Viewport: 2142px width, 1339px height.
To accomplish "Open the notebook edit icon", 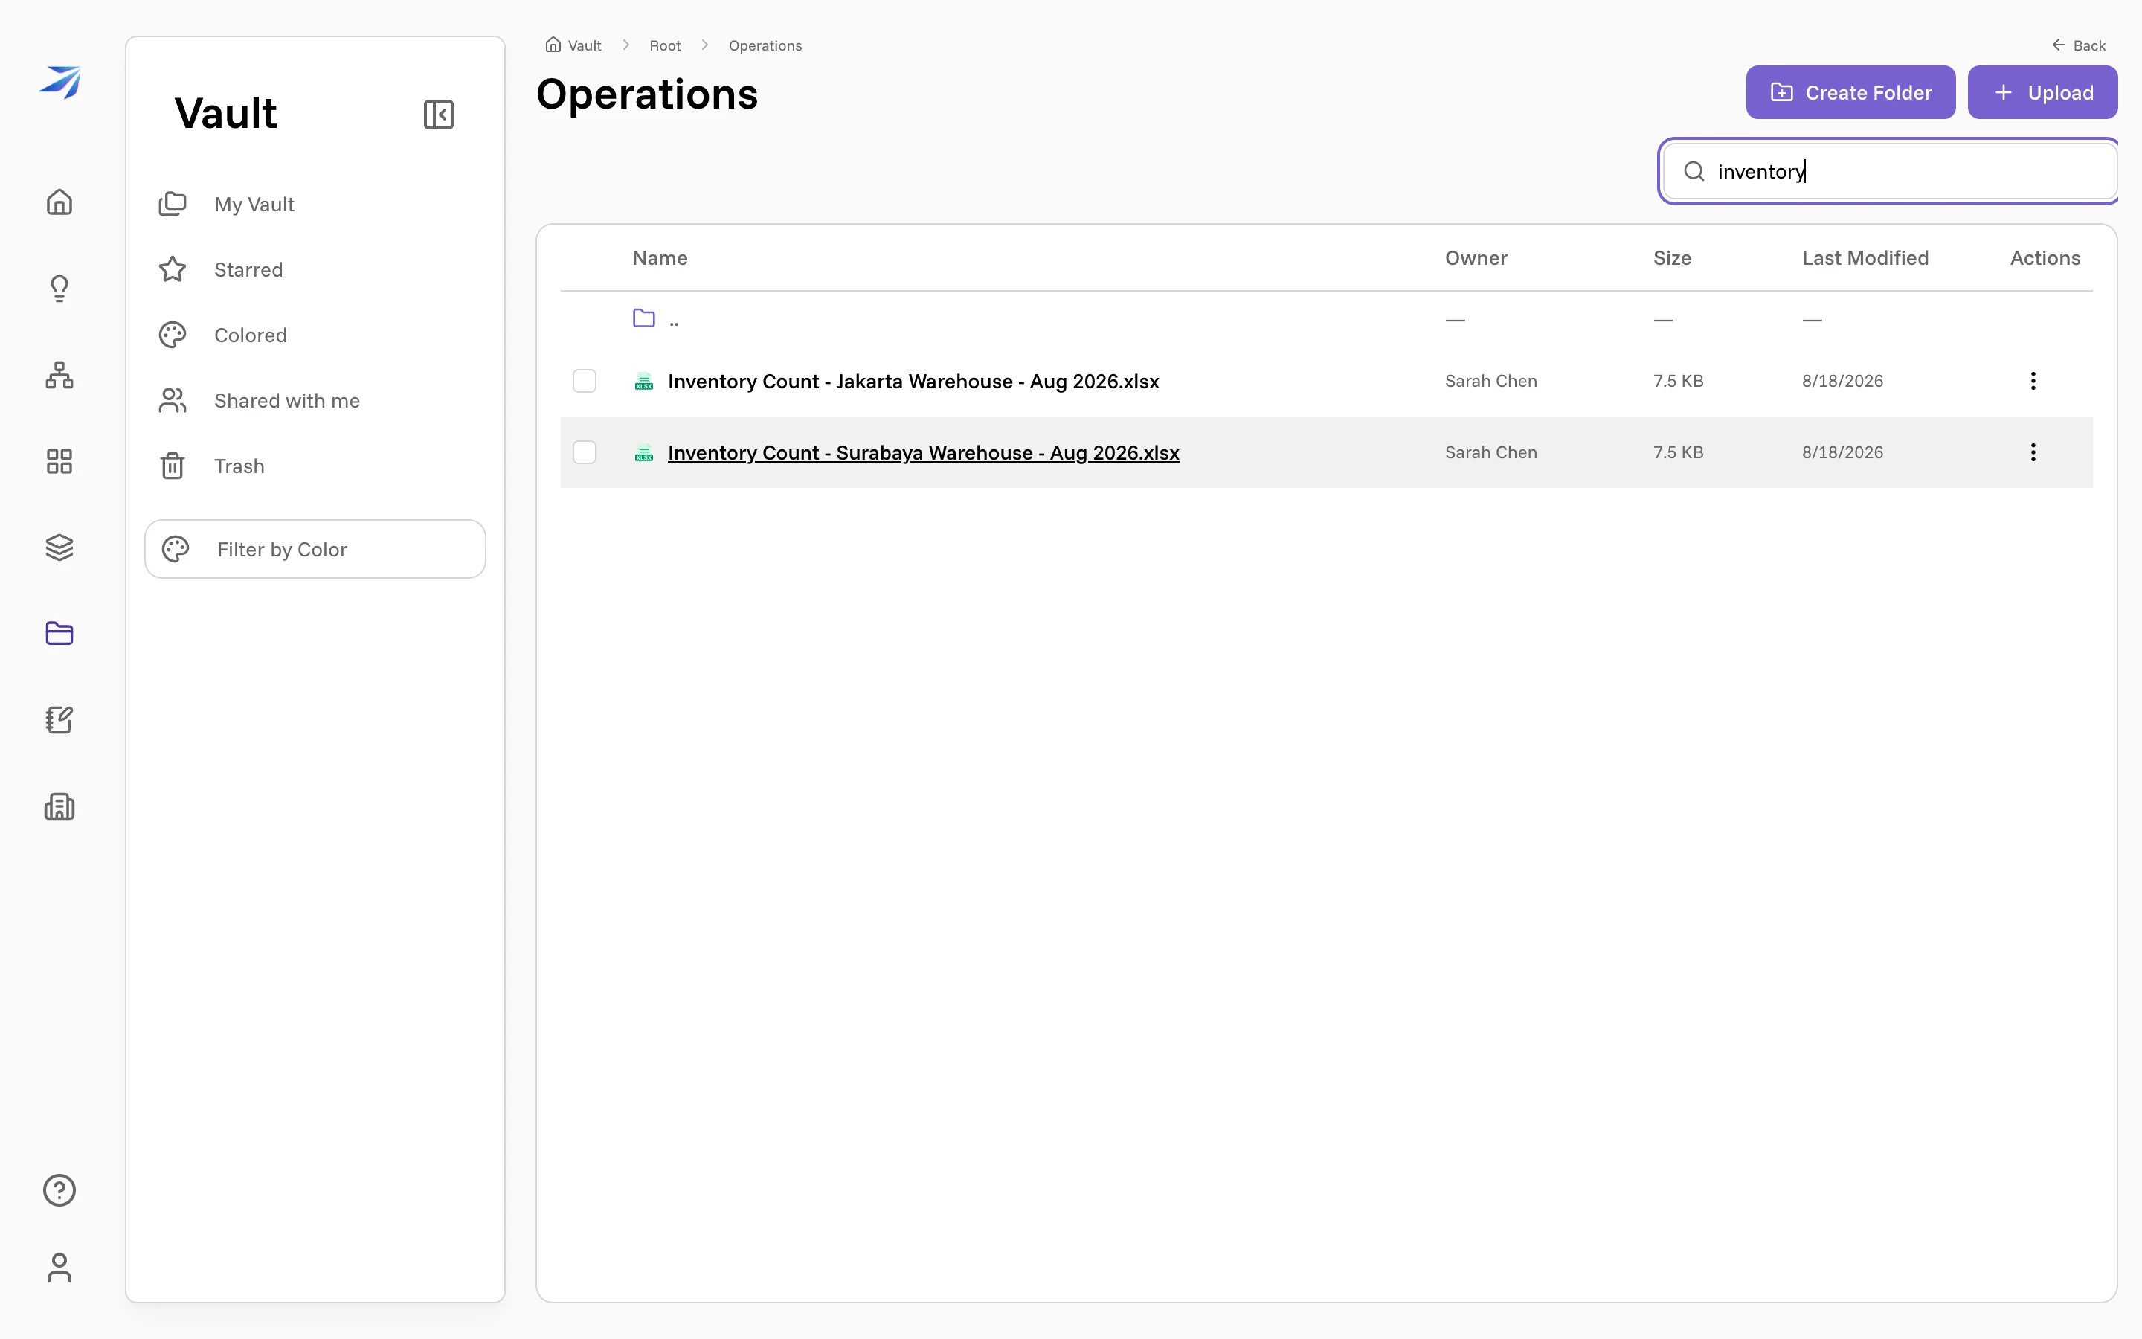I will pos(59,720).
